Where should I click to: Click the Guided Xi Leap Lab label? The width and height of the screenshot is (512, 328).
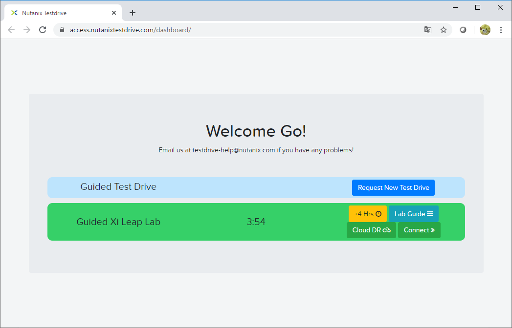[118, 222]
